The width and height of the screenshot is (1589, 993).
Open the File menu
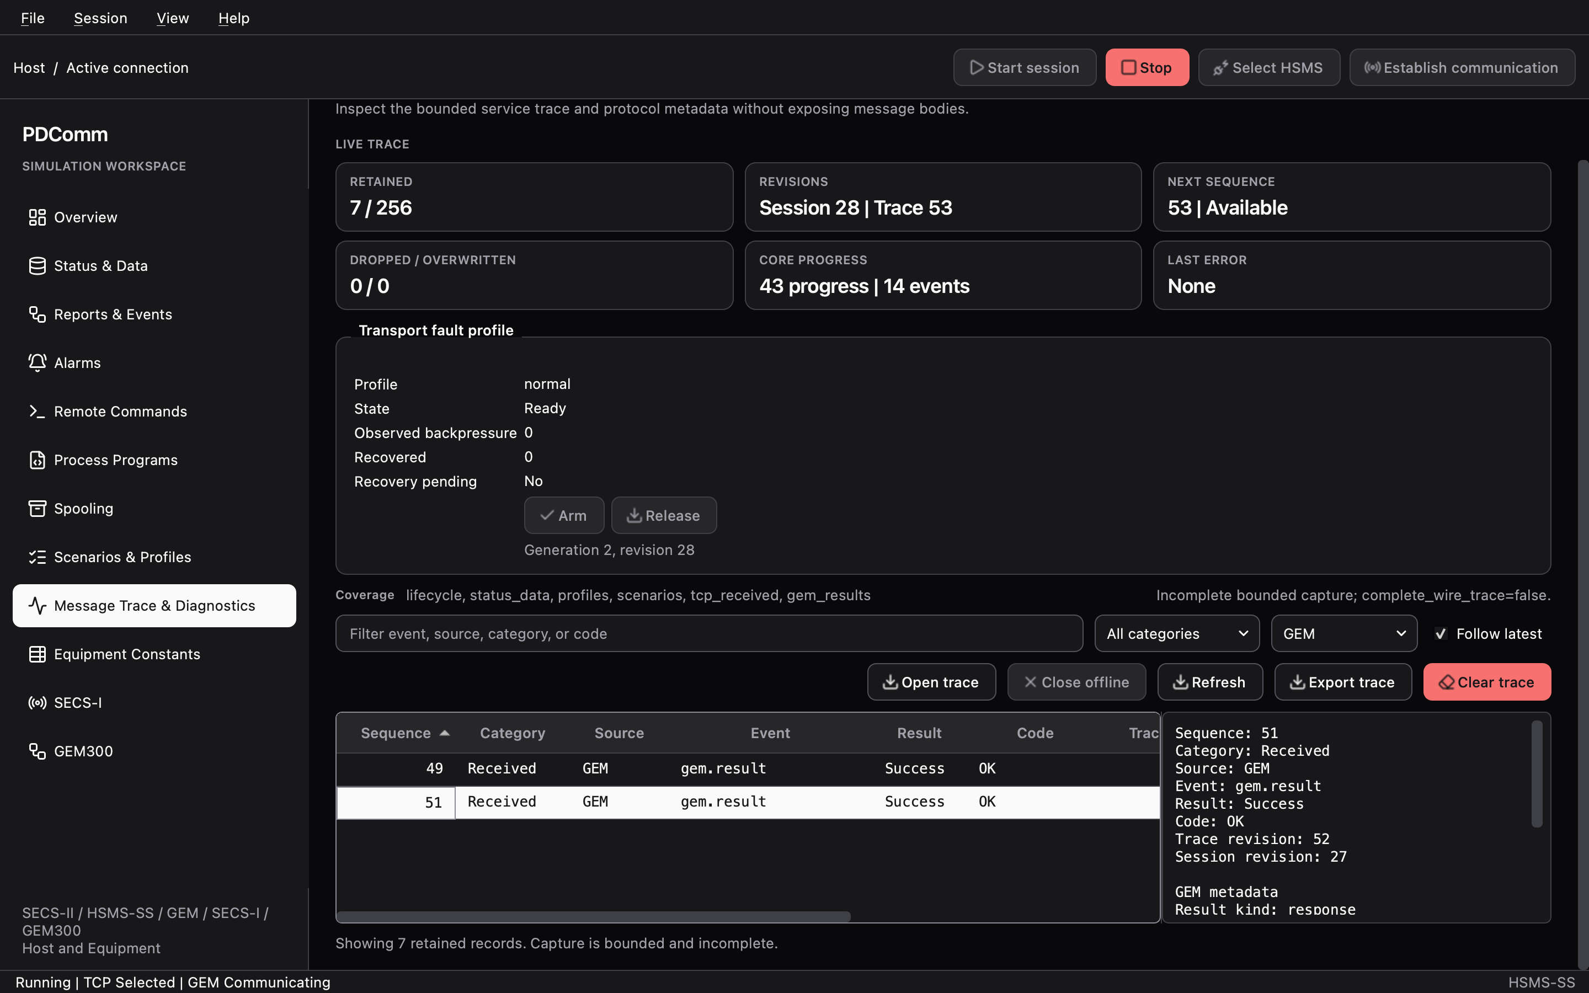point(33,18)
